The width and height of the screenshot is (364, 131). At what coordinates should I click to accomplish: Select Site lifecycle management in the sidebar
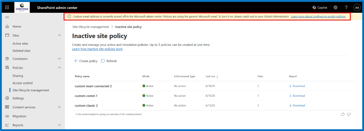tap(31, 90)
